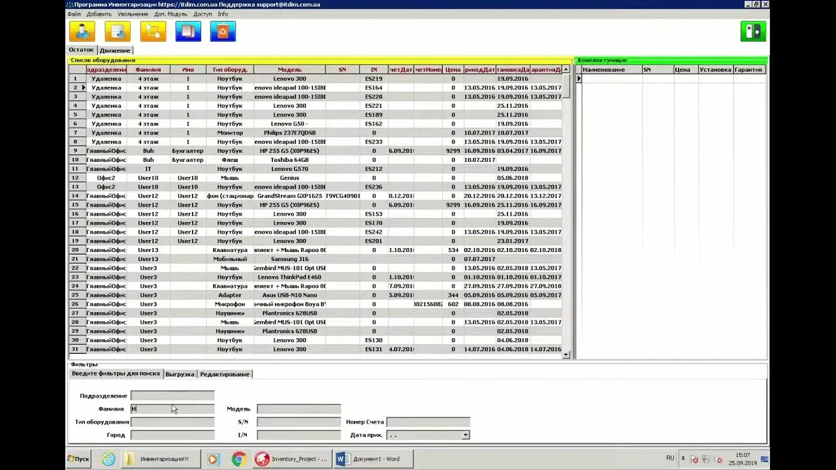Viewport: 836px width, 470px height.
Task: Click the show desktop tray icon
Action: pyautogui.click(x=765, y=459)
